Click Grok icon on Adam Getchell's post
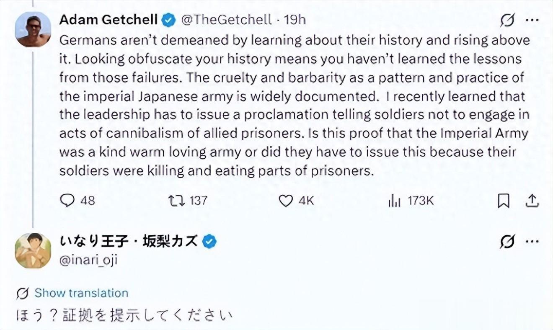Screen dimensions: 553x330 [507, 20]
